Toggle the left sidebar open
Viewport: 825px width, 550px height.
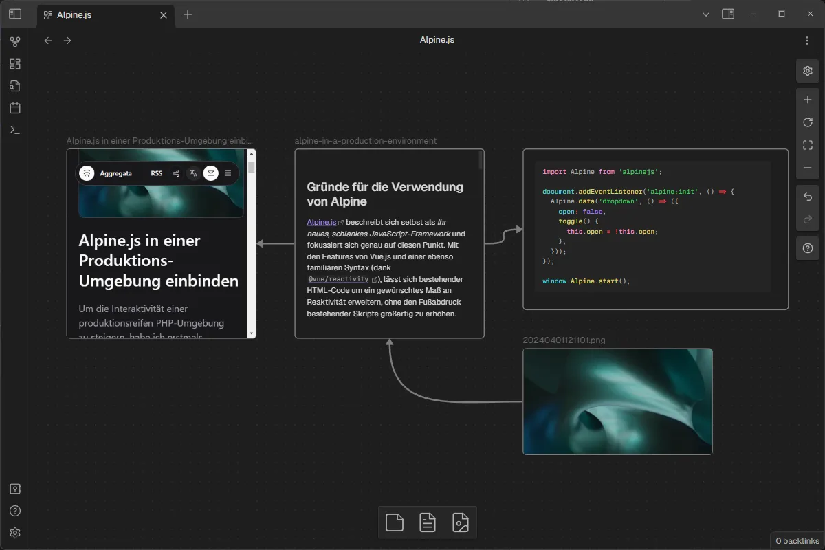point(14,14)
